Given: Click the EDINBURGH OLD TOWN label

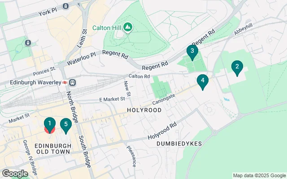Looking at the screenshot, I should (x=53, y=149).
